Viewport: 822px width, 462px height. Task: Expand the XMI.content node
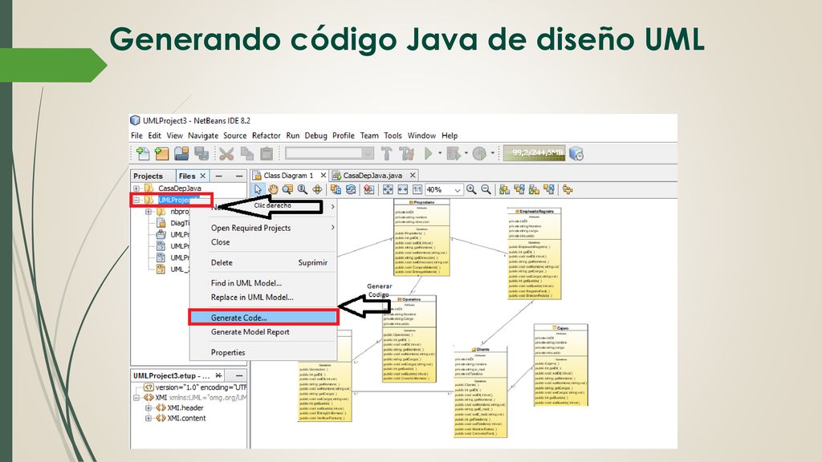[149, 418]
